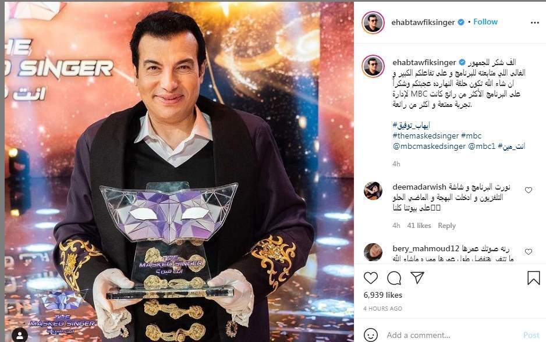This screenshot has height=342, width=546.
Task: Open more options three-dot menu
Action: pos(535,23)
